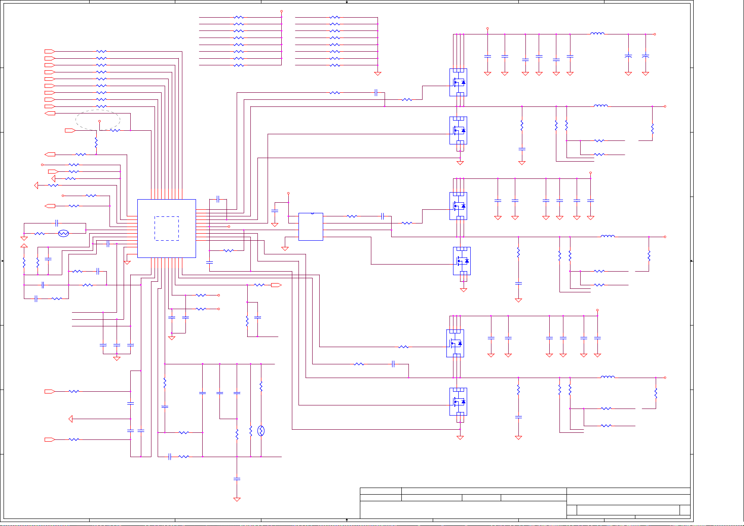Click the inductor on the lowest output rail

[x=608, y=377]
